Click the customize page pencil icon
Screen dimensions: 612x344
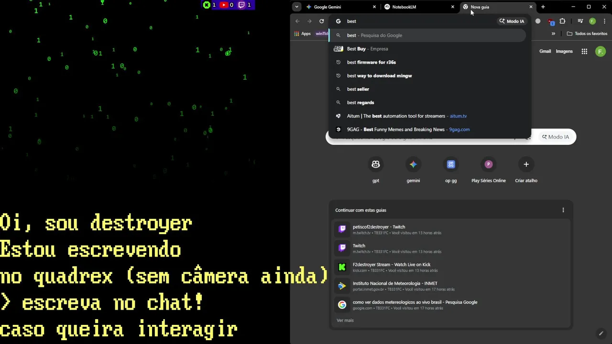click(601, 333)
